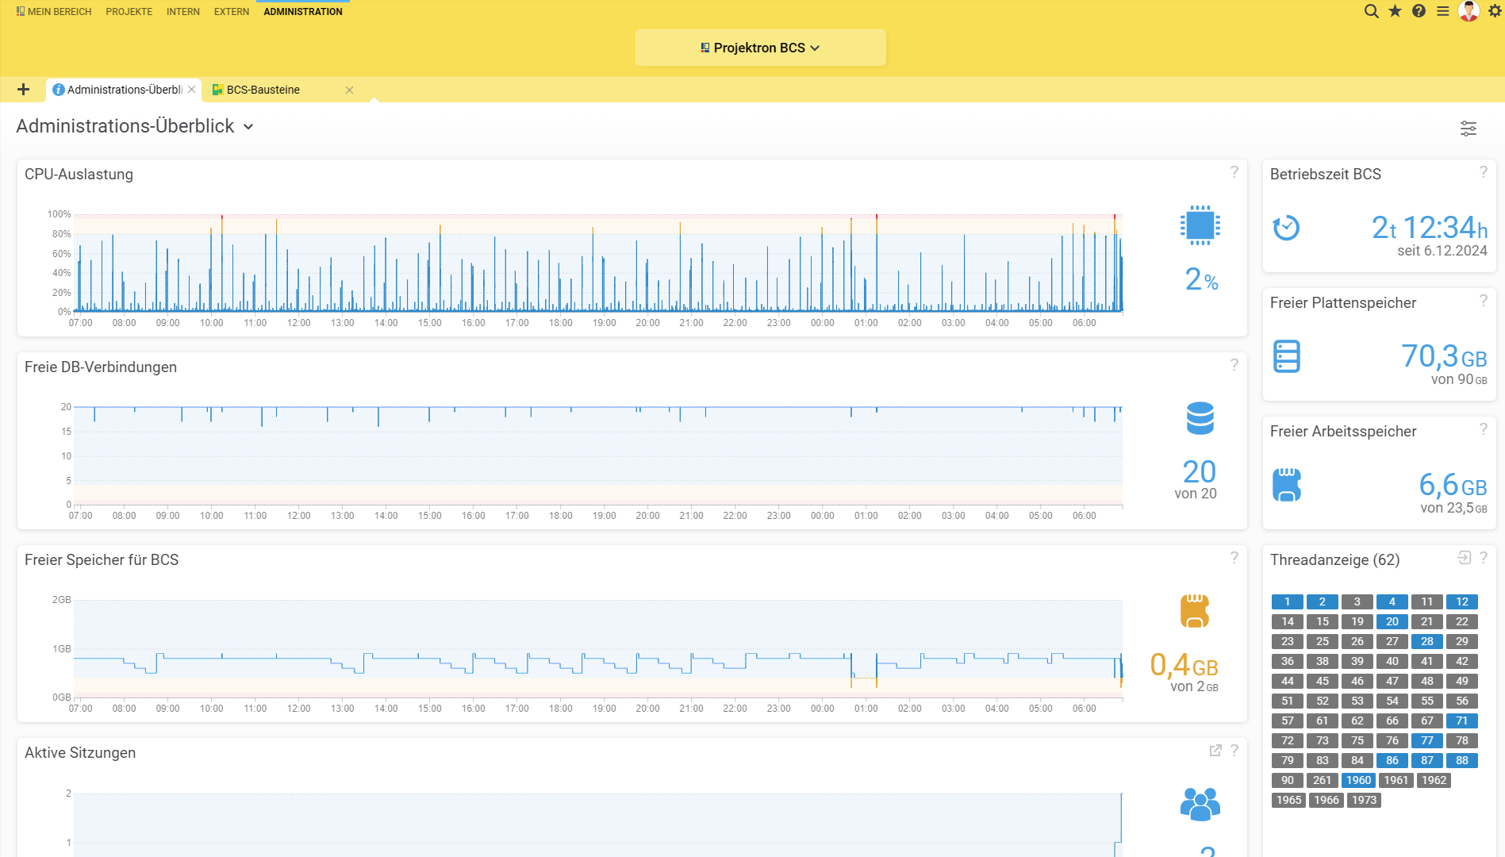Expand the Administrations-Überblick title chevron
This screenshot has width=1505, height=857.
[x=247, y=126]
